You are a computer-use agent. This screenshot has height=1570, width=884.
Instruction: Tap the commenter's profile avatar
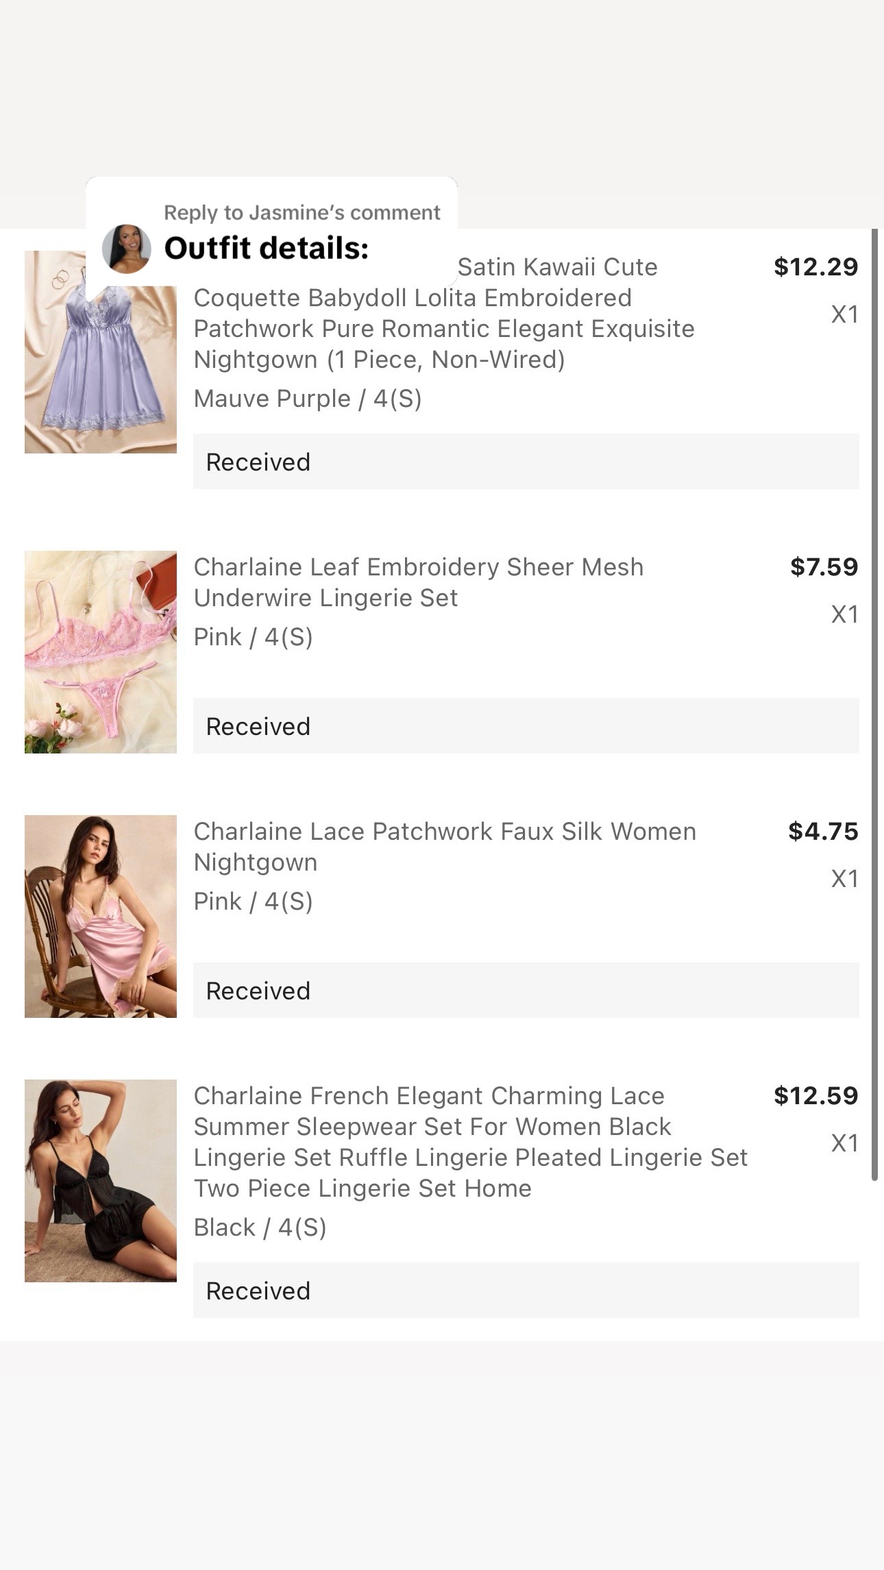(127, 249)
